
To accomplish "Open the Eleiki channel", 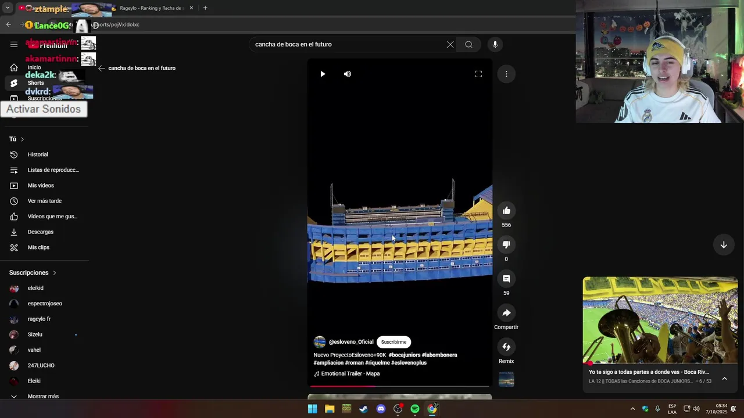I will point(44,381).
